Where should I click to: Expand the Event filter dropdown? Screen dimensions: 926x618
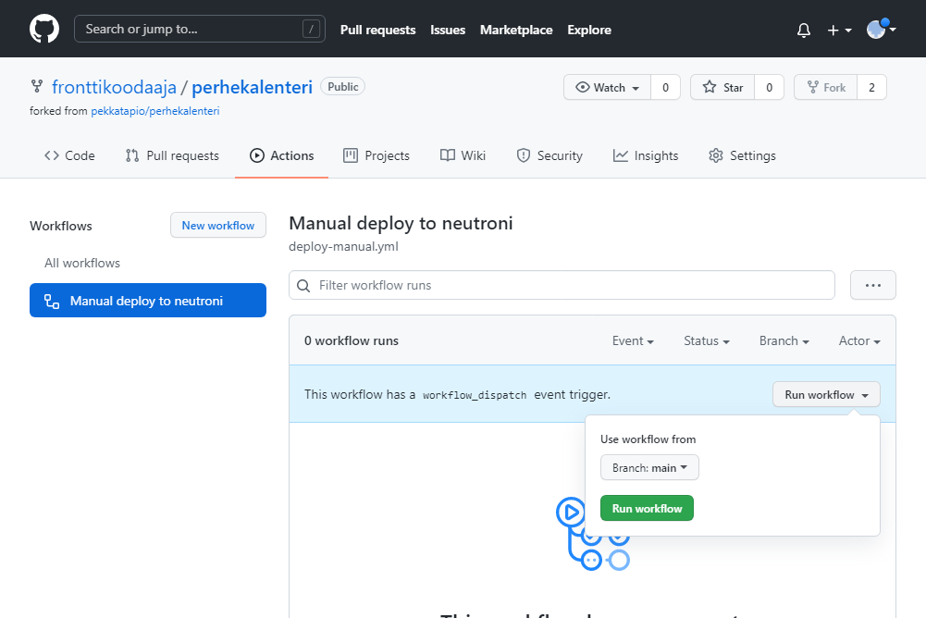pyautogui.click(x=633, y=341)
